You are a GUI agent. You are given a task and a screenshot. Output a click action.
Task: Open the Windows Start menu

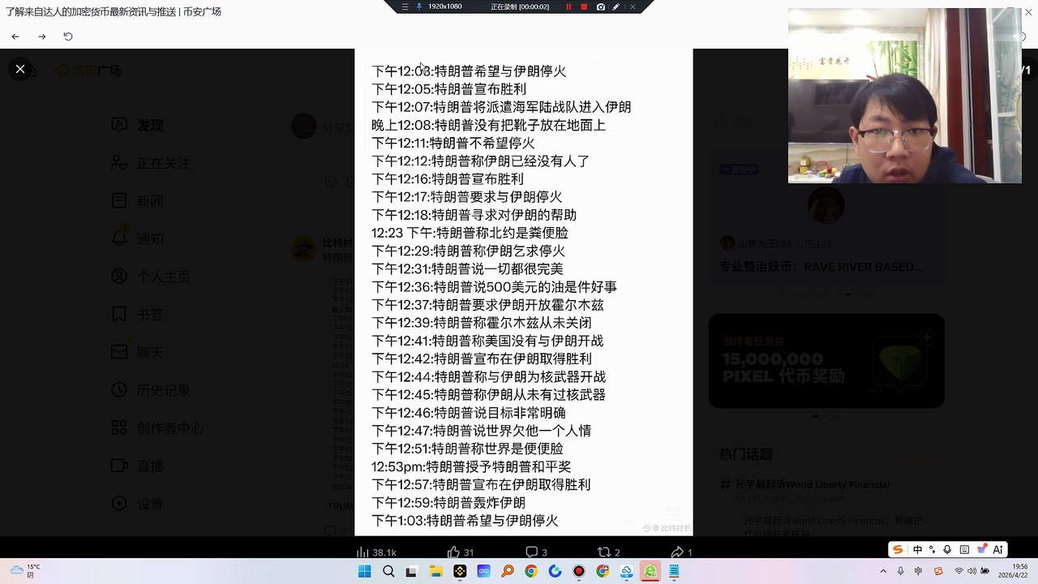point(364,572)
